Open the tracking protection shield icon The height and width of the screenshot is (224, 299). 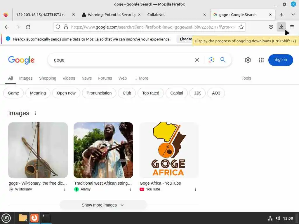[x=58, y=27]
